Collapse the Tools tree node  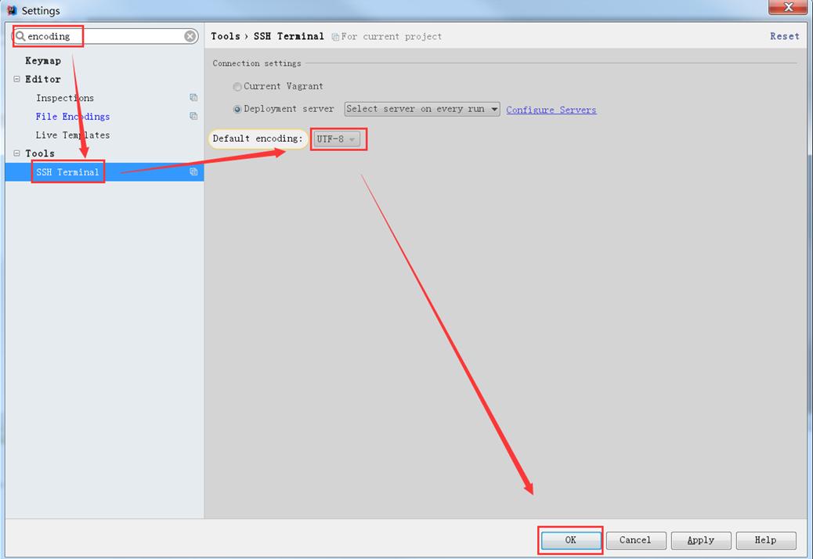coord(16,153)
